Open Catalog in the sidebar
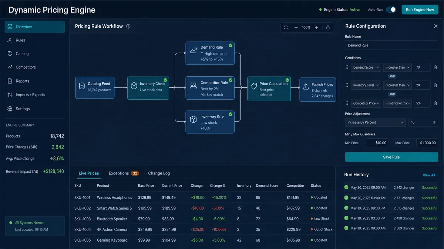 (35, 53)
